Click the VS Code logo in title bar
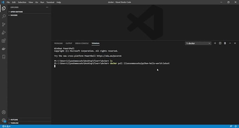The width and height of the screenshot is (239, 128). [x=3, y=2]
